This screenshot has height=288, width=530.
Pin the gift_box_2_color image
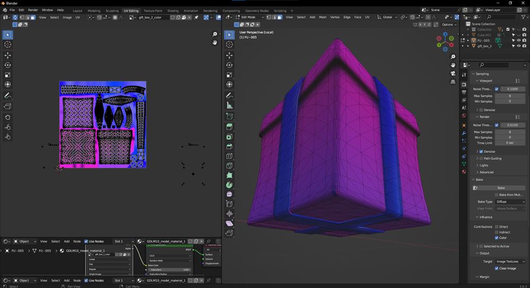coord(196,17)
